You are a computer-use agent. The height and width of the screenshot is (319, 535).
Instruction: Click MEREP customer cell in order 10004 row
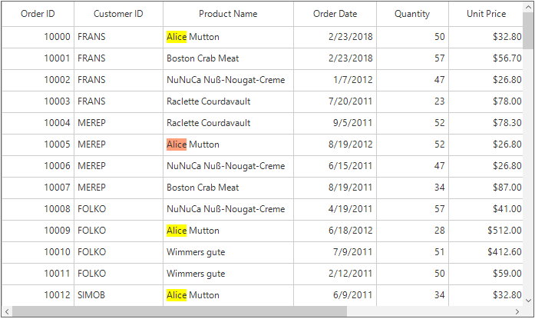click(x=118, y=123)
